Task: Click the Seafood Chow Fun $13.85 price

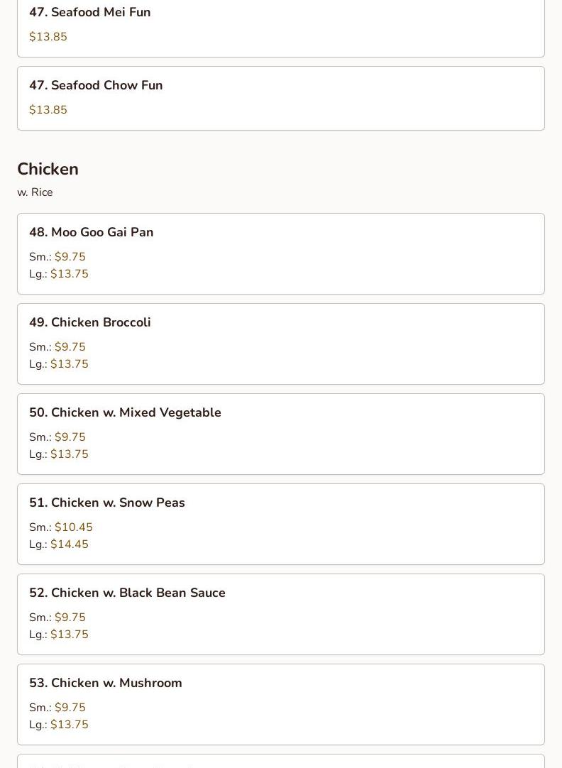Action: [x=48, y=110]
